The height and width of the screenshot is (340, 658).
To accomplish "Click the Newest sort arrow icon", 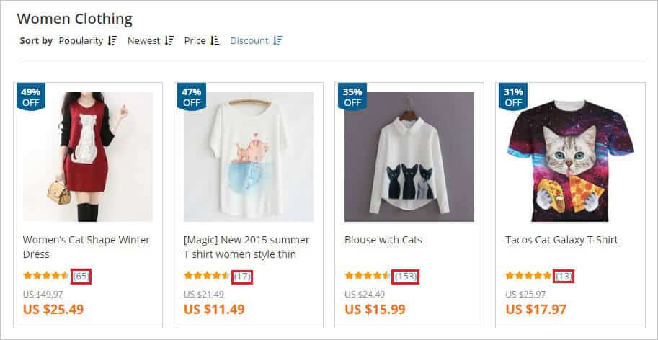I will [x=169, y=41].
